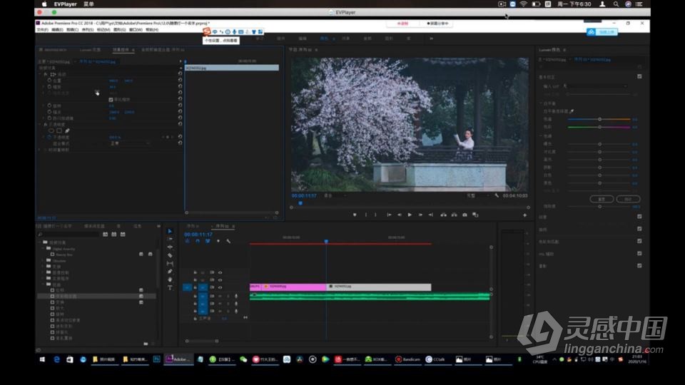Toggle V1 track output eye icon
Viewport: 685px width, 385px height.
(x=220, y=287)
